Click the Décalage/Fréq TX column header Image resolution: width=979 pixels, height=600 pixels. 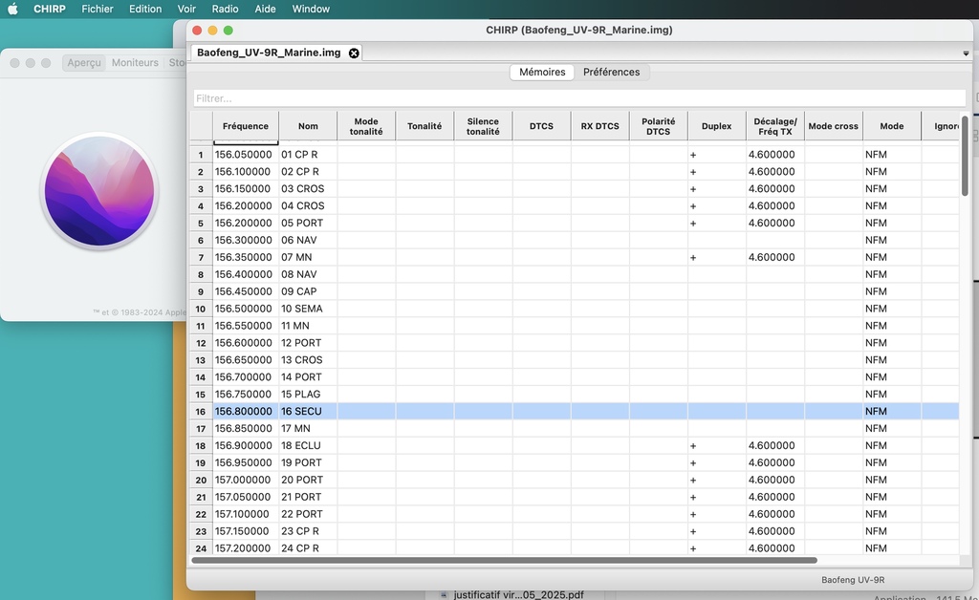click(x=774, y=126)
